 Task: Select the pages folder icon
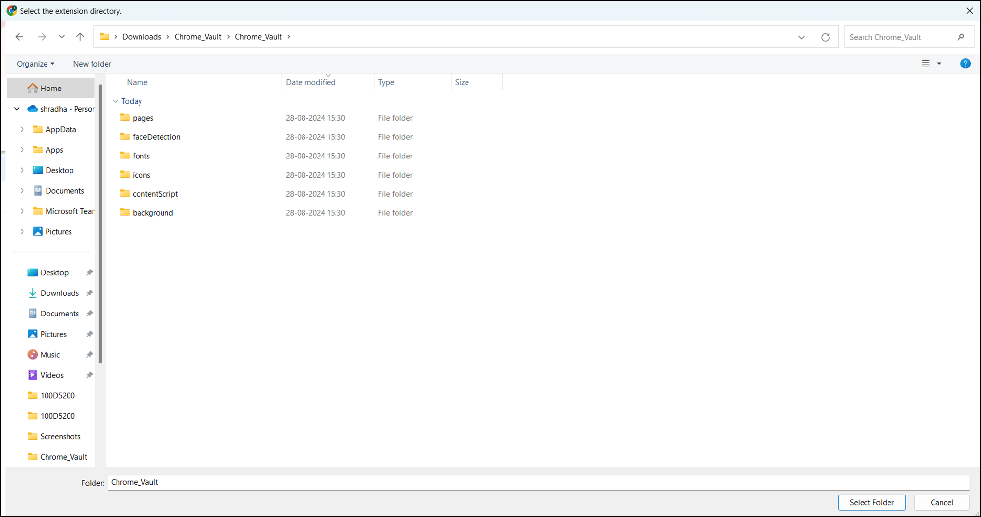125,117
